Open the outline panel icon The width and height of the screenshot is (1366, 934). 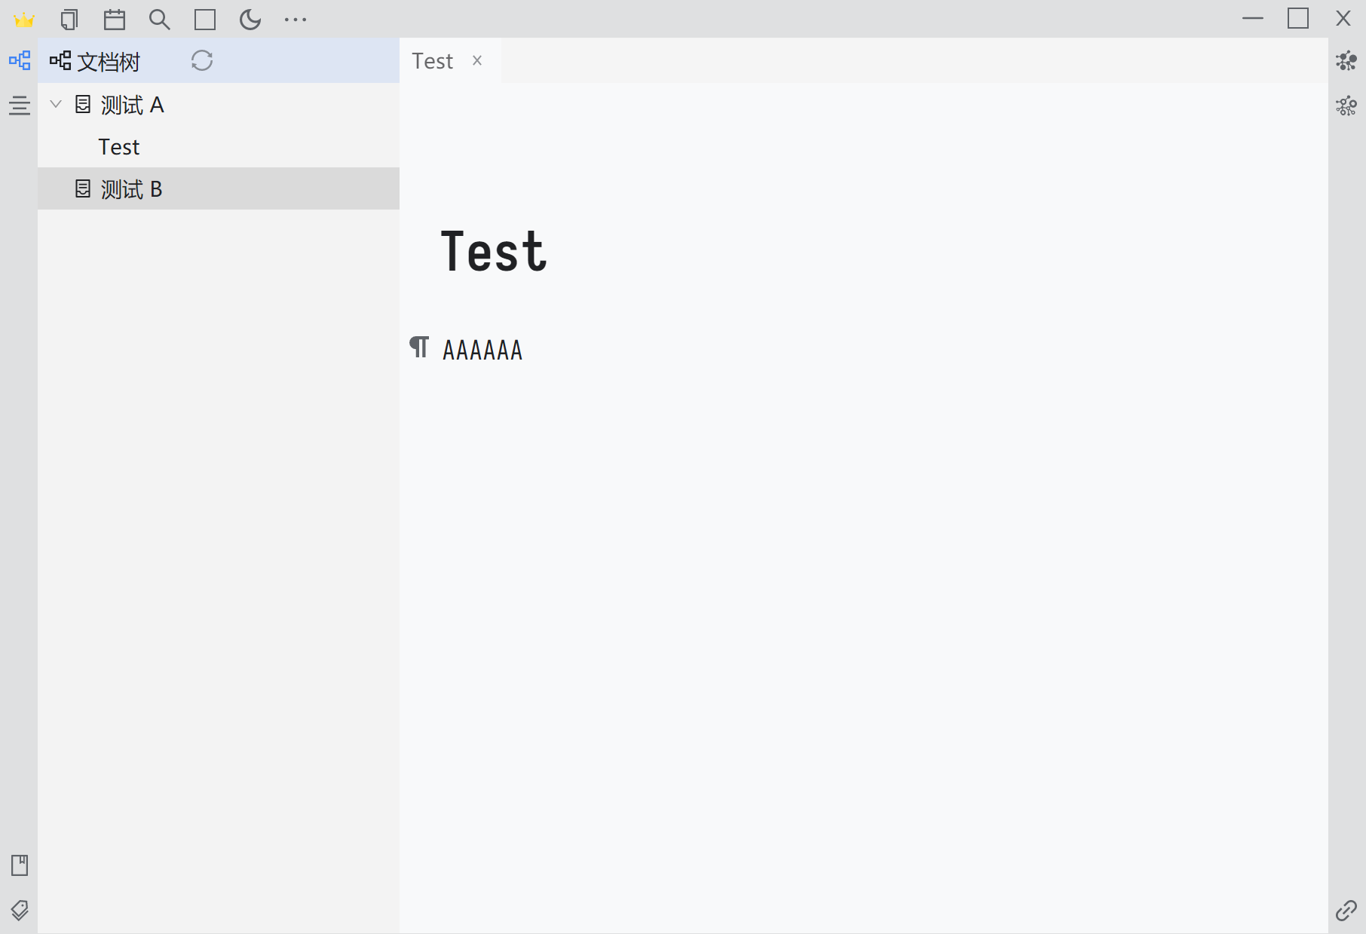[19, 106]
